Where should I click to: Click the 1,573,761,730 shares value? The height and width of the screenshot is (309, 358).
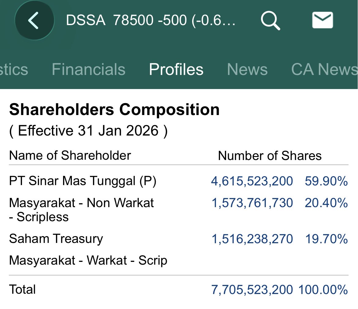(252, 203)
